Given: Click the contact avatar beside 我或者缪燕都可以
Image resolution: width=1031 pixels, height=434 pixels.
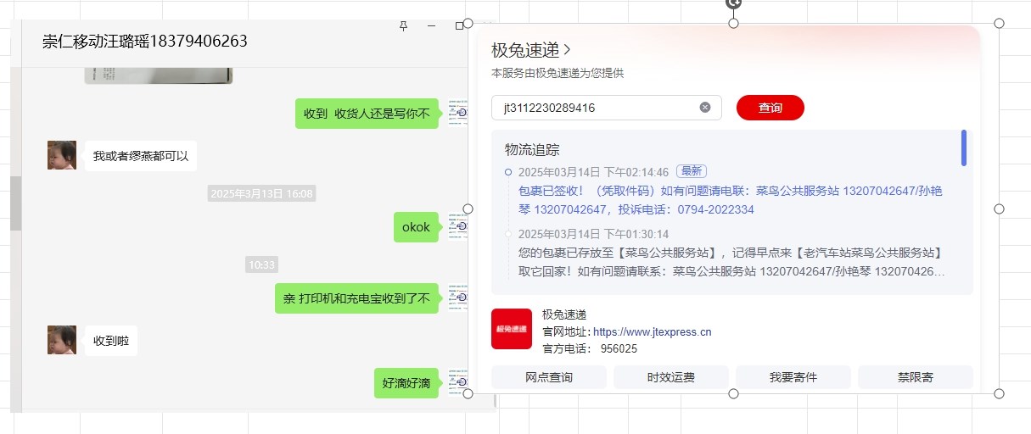Looking at the screenshot, I should point(62,155).
